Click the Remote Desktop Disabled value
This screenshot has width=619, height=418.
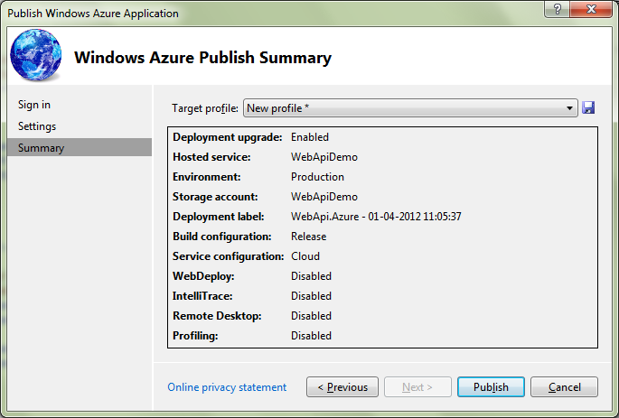pyautogui.click(x=311, y=316)
